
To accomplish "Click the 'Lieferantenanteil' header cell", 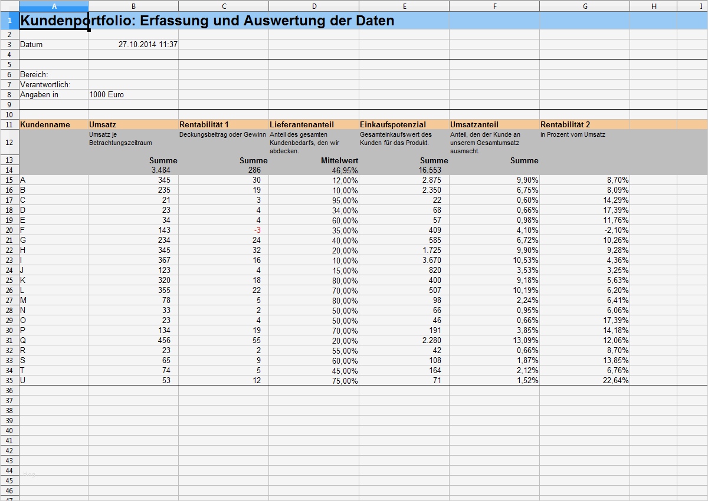I will point(314,124).
